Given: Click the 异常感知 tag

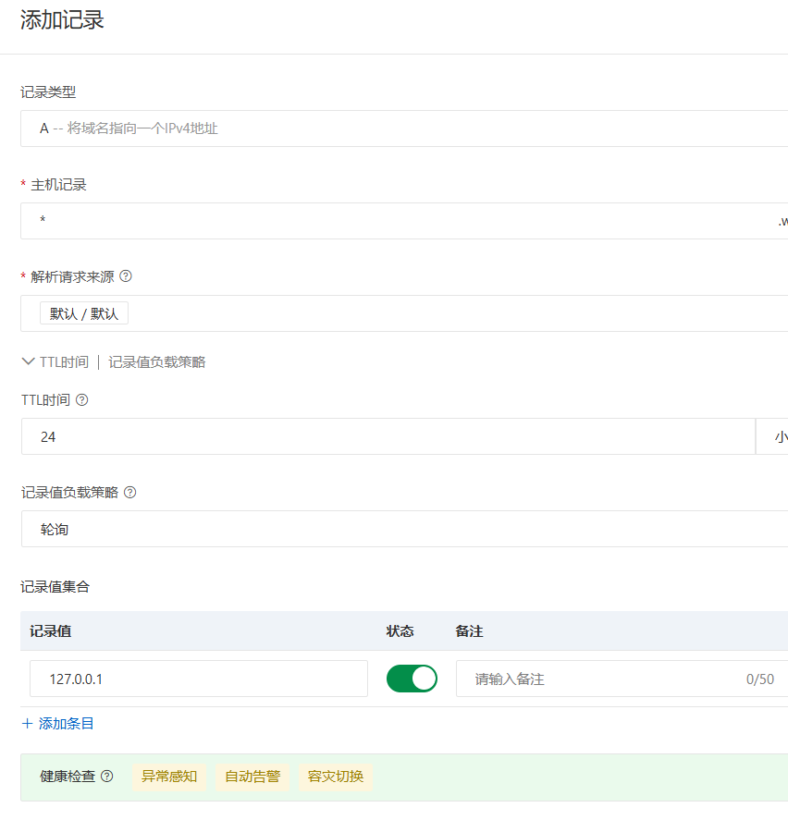Looking at the screenshot, I should tap(169, 777).
